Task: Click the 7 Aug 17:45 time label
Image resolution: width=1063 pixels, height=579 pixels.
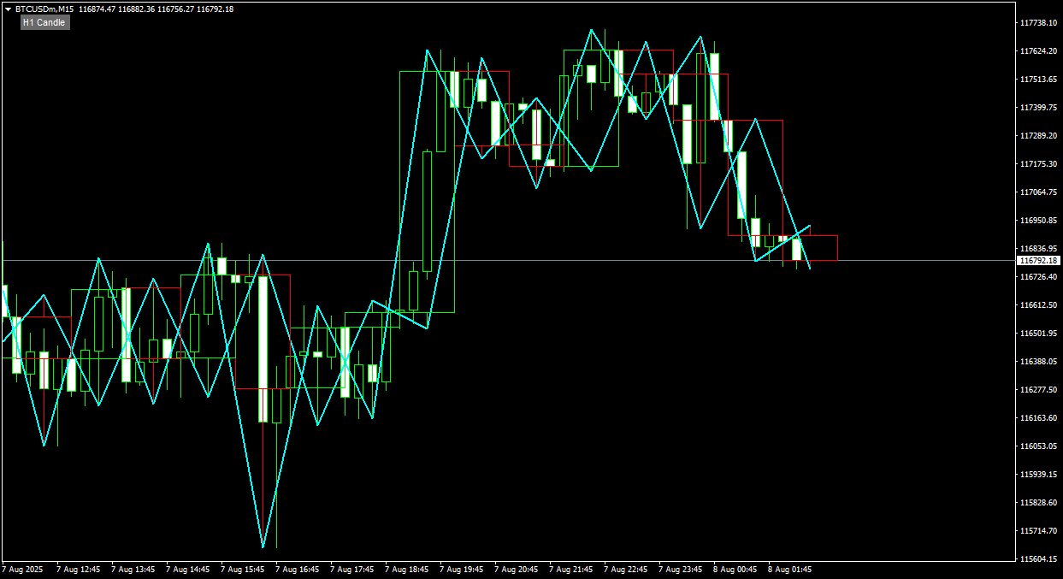Action: click(352, 570)
